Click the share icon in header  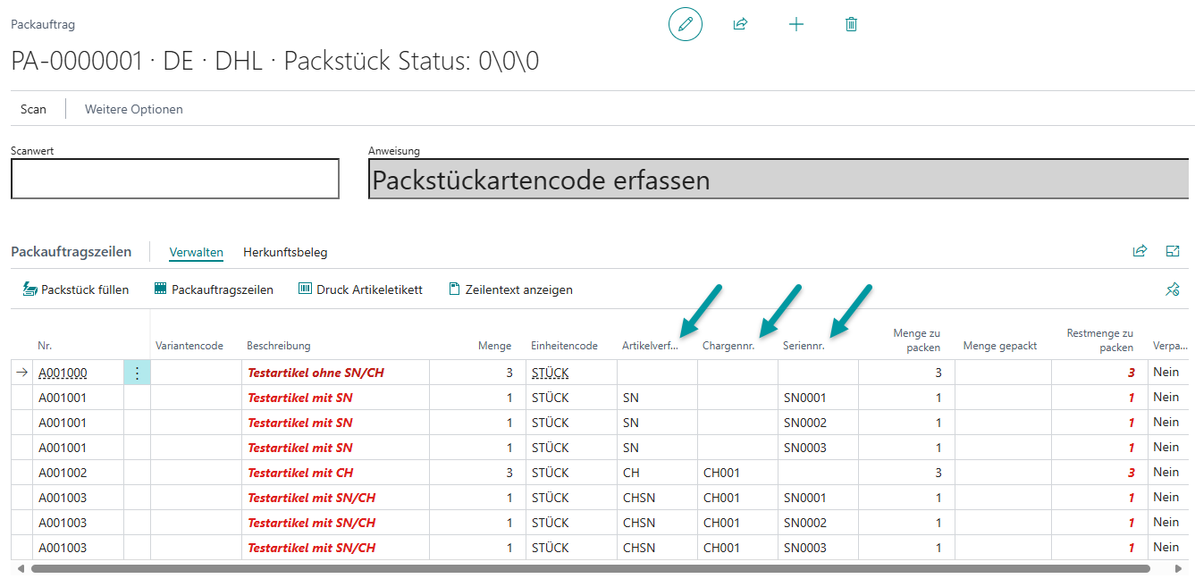pos(740,25)
